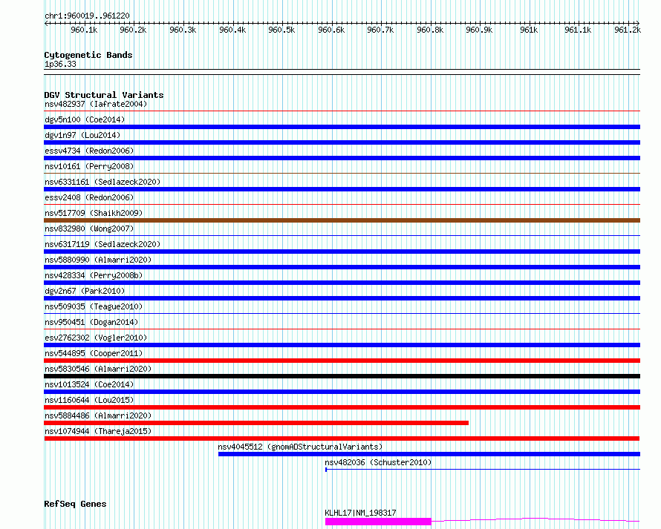Select the DGV Structural Variants track title
The width and height of the screenshot is (661, 529).
point(104,95)
